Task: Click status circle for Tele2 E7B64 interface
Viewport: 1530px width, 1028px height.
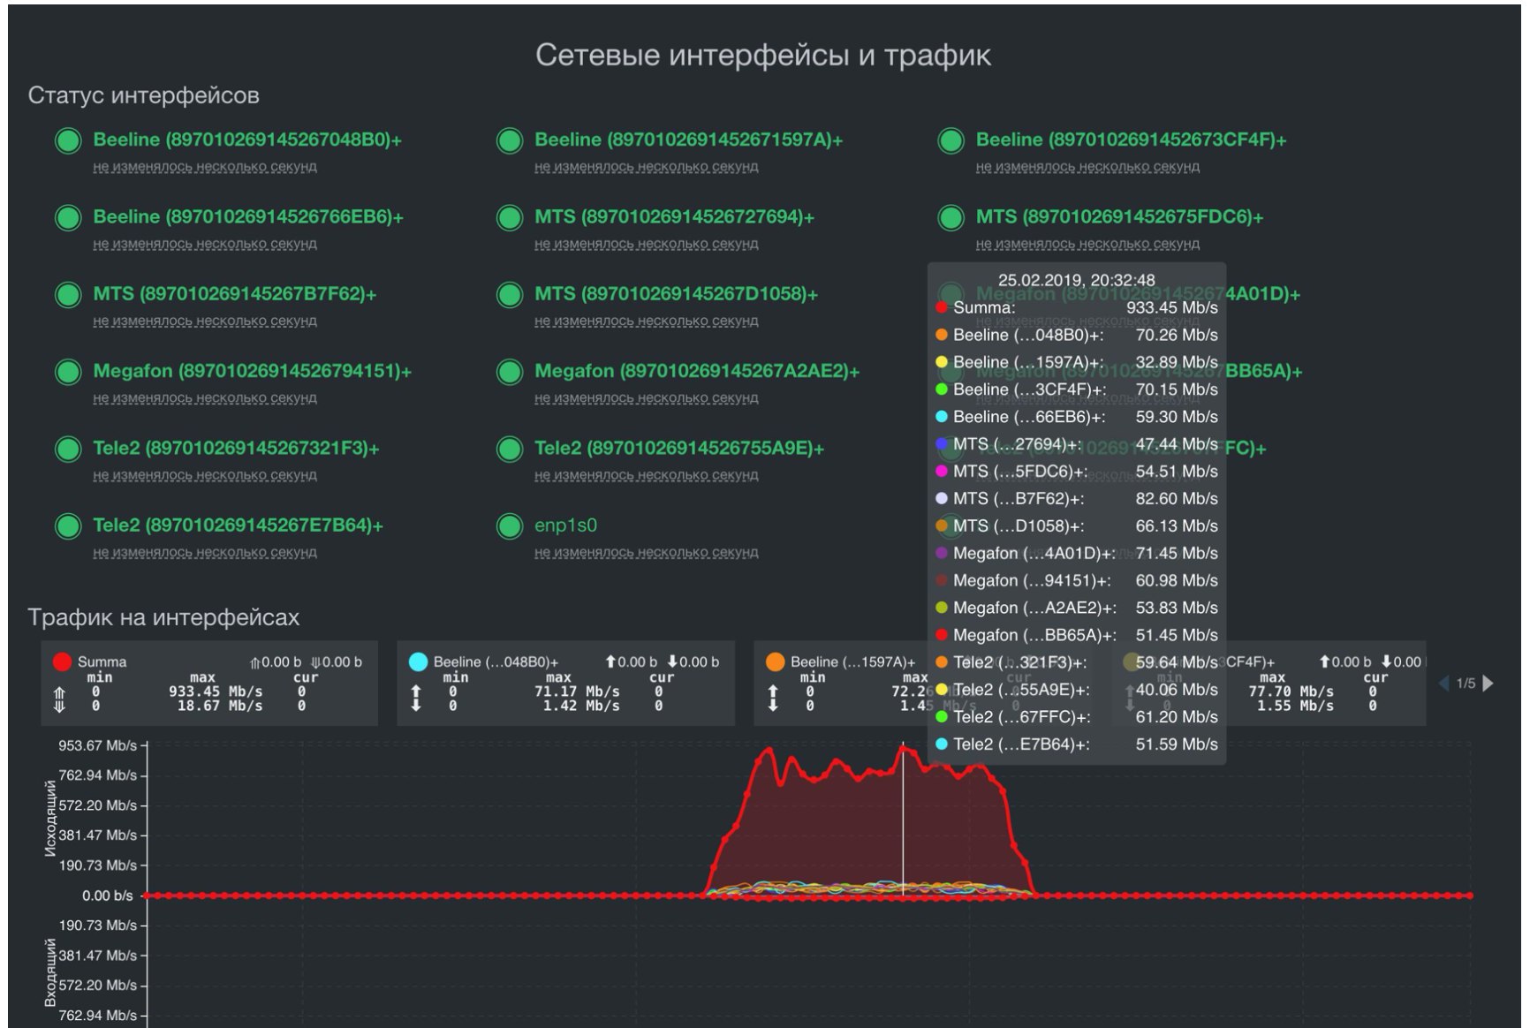Action: pyautogui.click(x=68, y=525)
